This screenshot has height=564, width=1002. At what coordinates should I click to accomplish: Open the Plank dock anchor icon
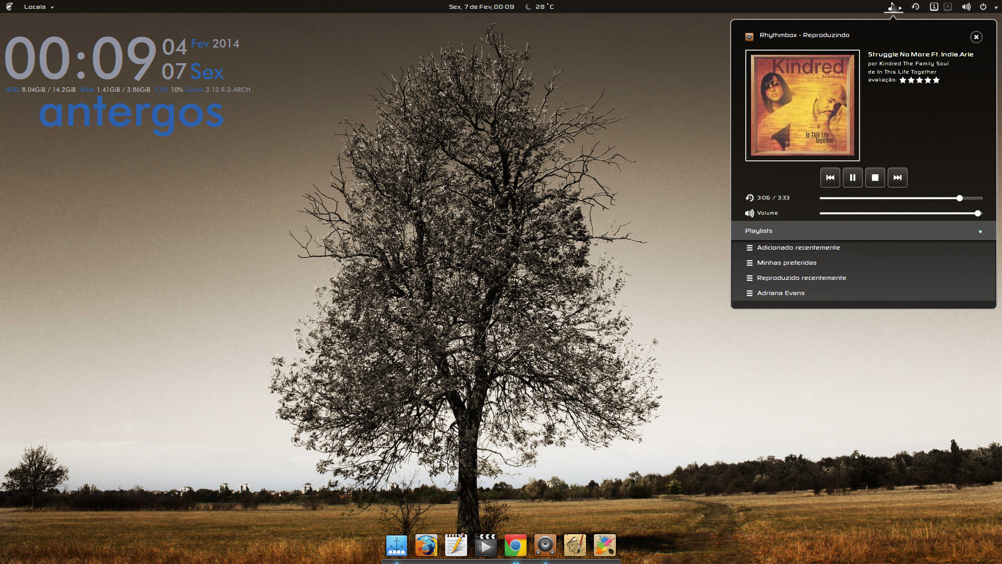tap(397, 546)
